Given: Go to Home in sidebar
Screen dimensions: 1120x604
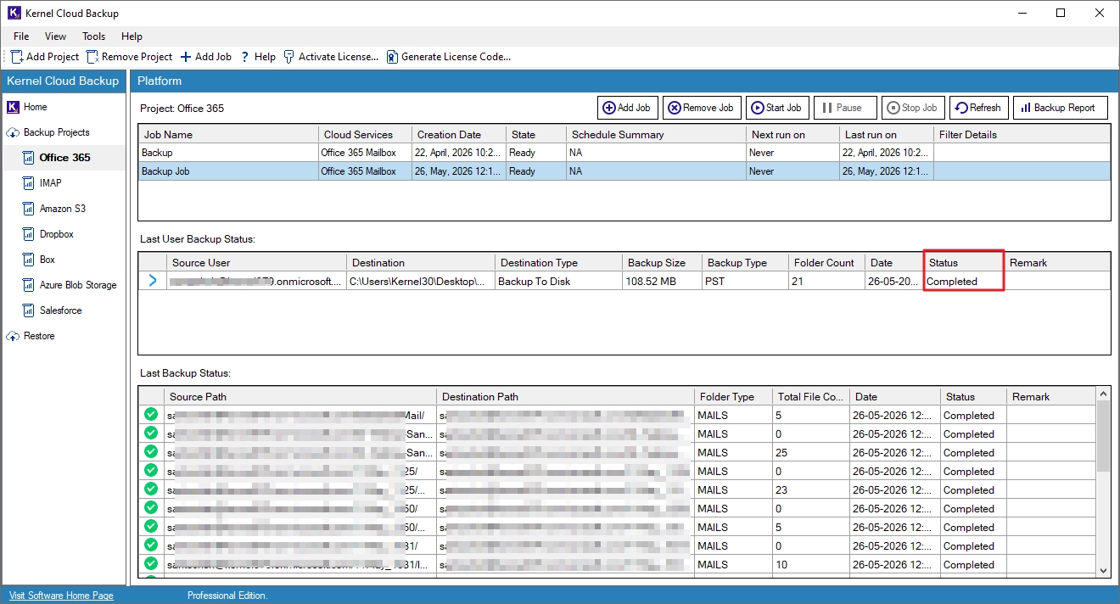Looking at the screenshot, I should [36, 107].
